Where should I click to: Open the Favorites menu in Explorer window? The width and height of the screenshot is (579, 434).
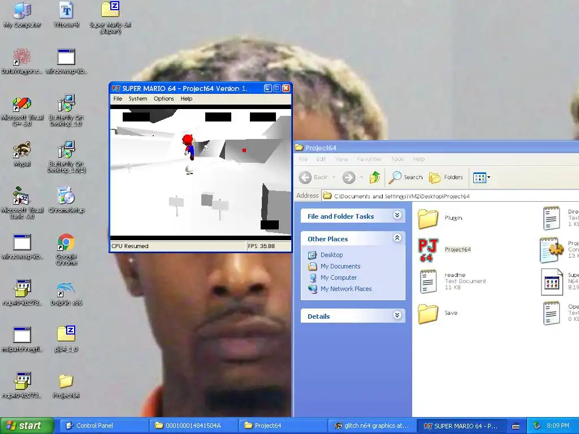point(369,159)
